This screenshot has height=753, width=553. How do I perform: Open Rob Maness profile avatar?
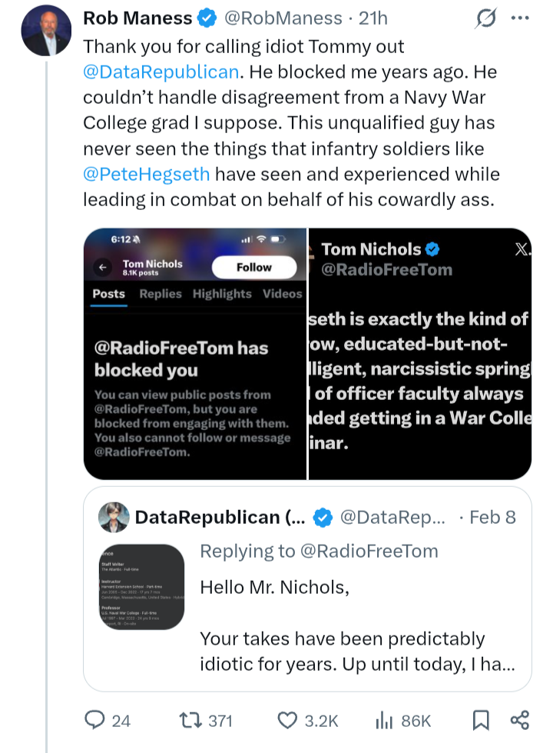pos(46,31)
